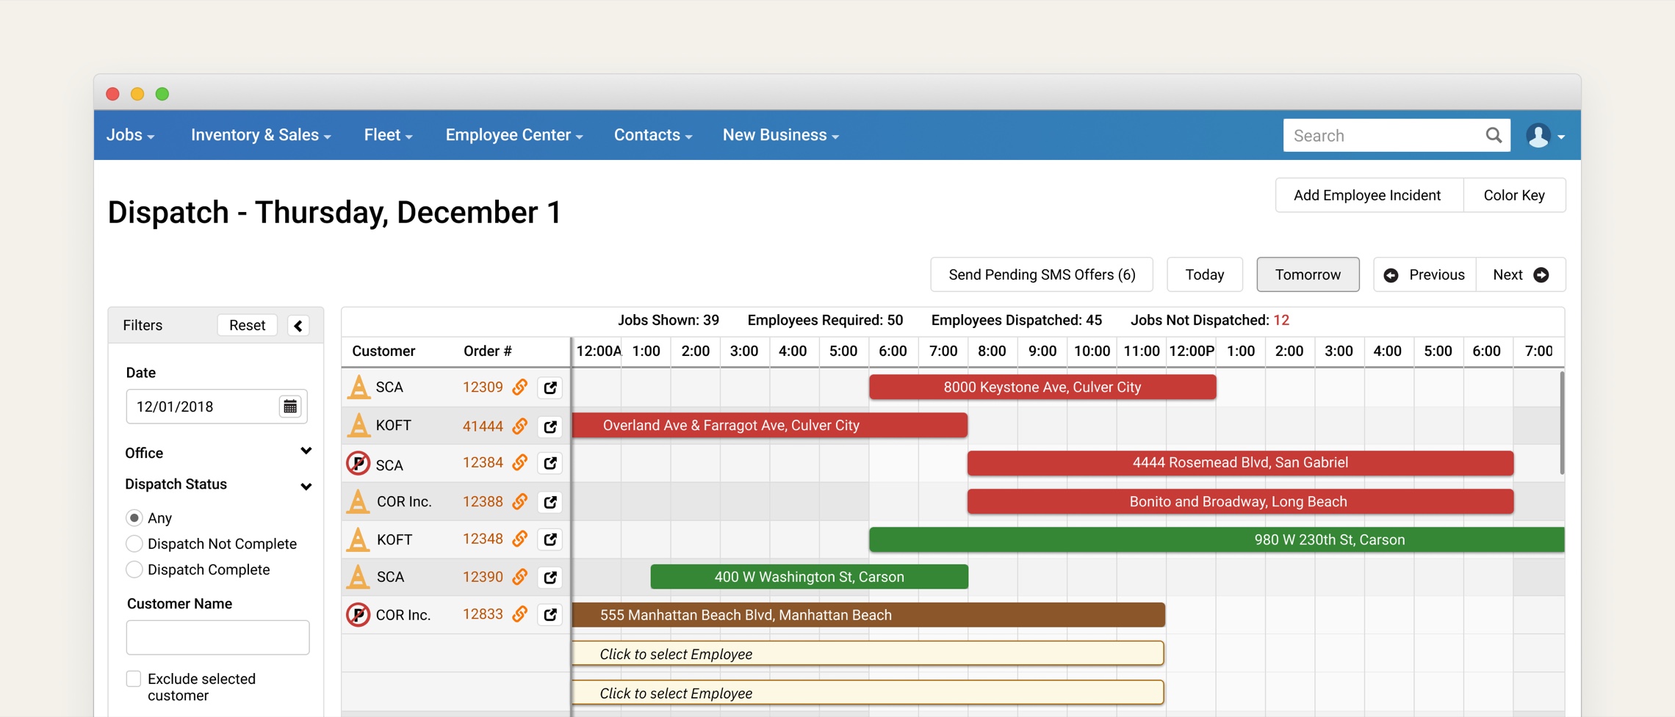Open the date picker calendar icon

[x=290, y=407]
